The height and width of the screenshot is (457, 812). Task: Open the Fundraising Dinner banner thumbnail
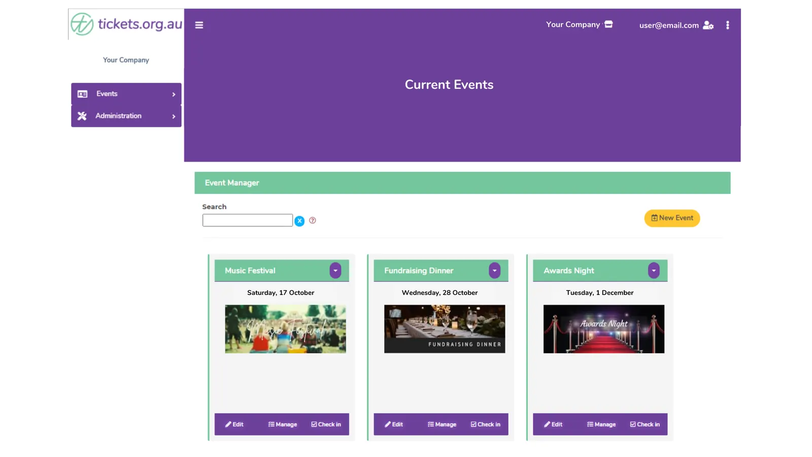click(445, 329)
